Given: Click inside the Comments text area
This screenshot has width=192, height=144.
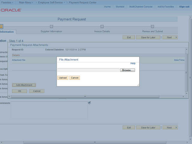Looking at the screenshot, I should (x=49, y=110).
